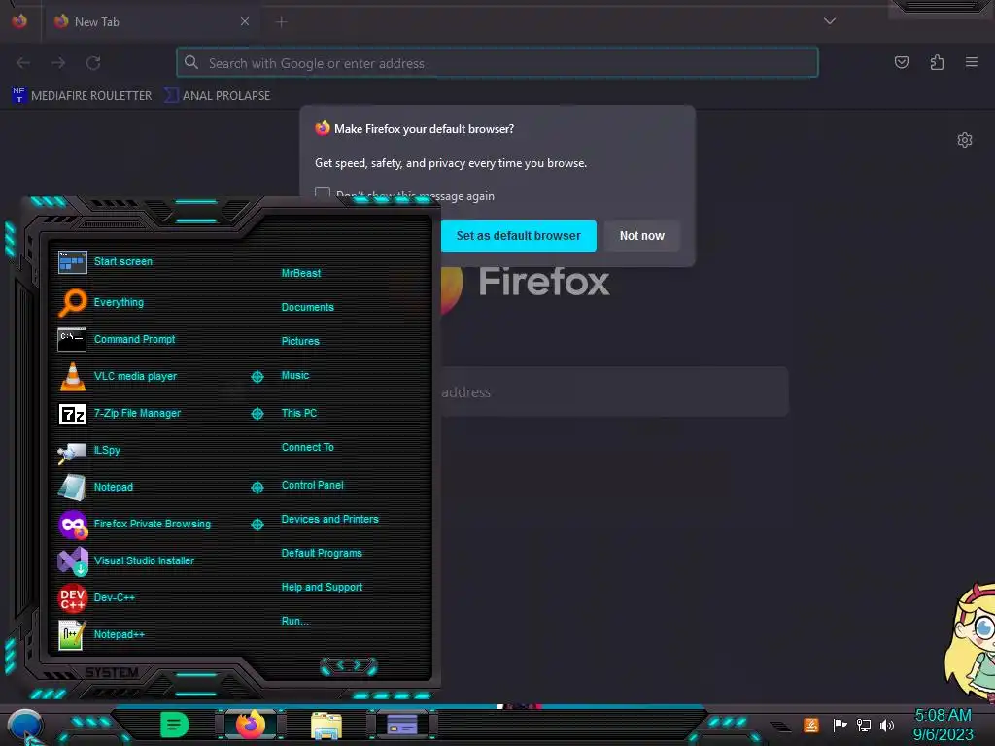Open Action Center flag icon

pyautogui.click(x=840, y=725)
